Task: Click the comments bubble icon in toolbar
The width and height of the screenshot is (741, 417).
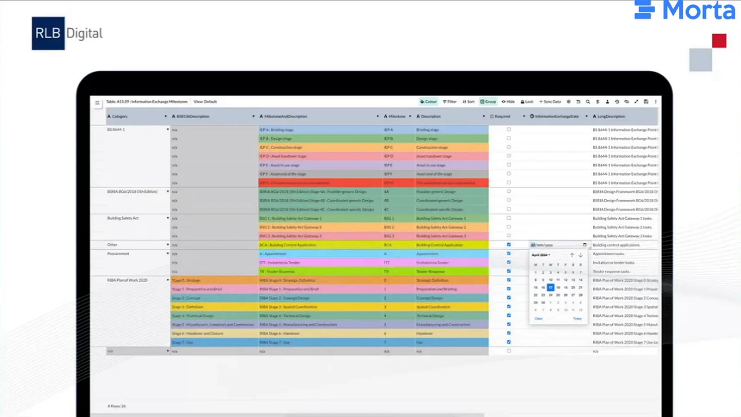Action: [627, 101]
